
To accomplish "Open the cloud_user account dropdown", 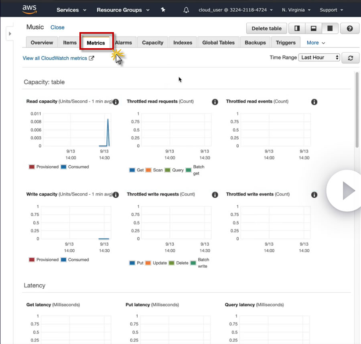I will (x=235, y=10).
